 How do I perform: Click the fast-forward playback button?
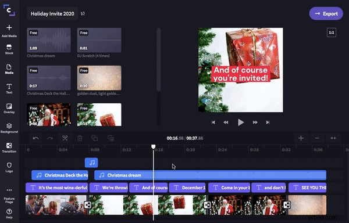255,122
